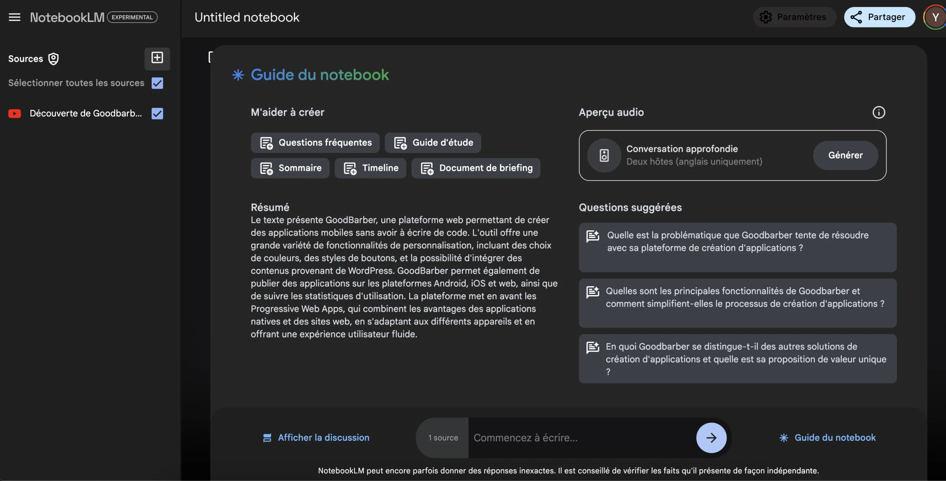Viewport: 946px width, 481px height.
Task: Show the discussion via Afficher la discussion
Action: tap(316, 438)
